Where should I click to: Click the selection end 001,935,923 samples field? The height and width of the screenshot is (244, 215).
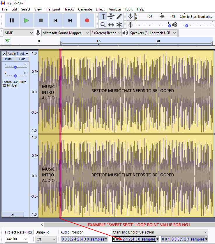tap(183, 239)
